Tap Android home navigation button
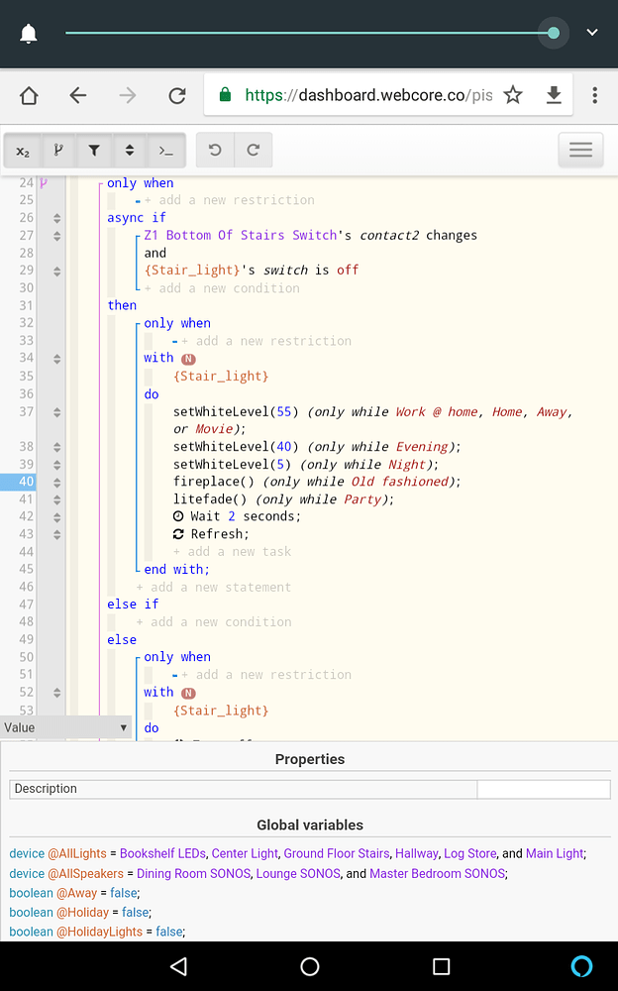618x991 pixels. click(310, 965)
